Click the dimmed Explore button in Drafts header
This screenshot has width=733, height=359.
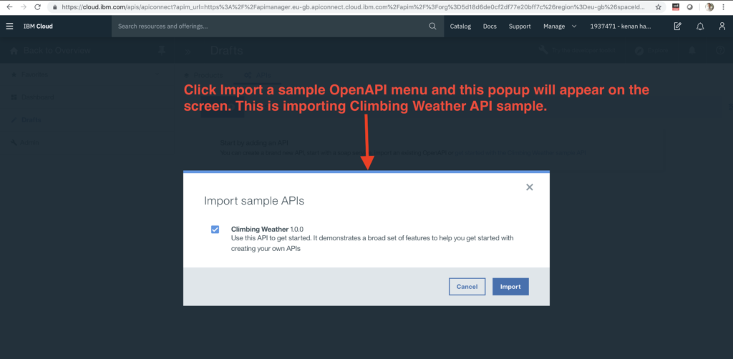[653, 51]
